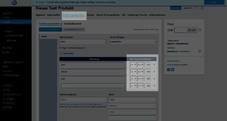
Task: Switch to Kombinationen (0) subtab
Action: pos(73,24)
